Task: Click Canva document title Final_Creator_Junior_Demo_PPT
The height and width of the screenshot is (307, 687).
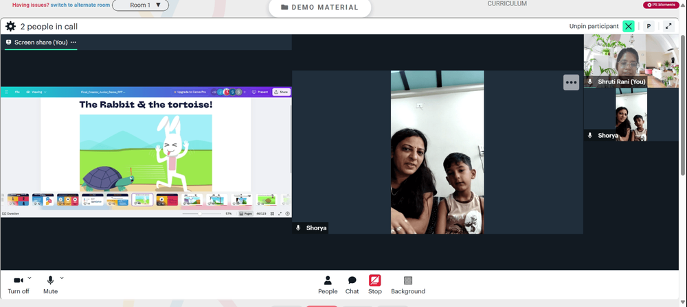Action: coord(103,93)
